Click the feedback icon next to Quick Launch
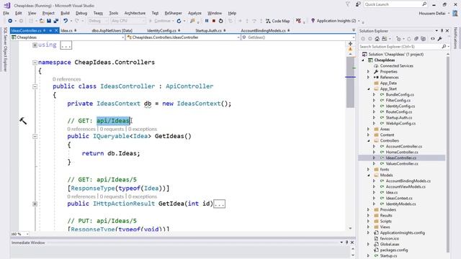The image size is (461, 259). click(358, 4)
